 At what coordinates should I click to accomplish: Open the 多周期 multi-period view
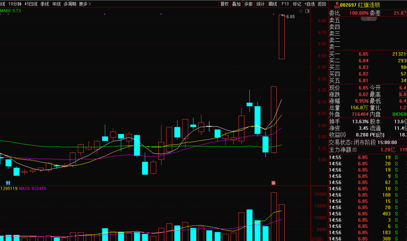point(70,4)
